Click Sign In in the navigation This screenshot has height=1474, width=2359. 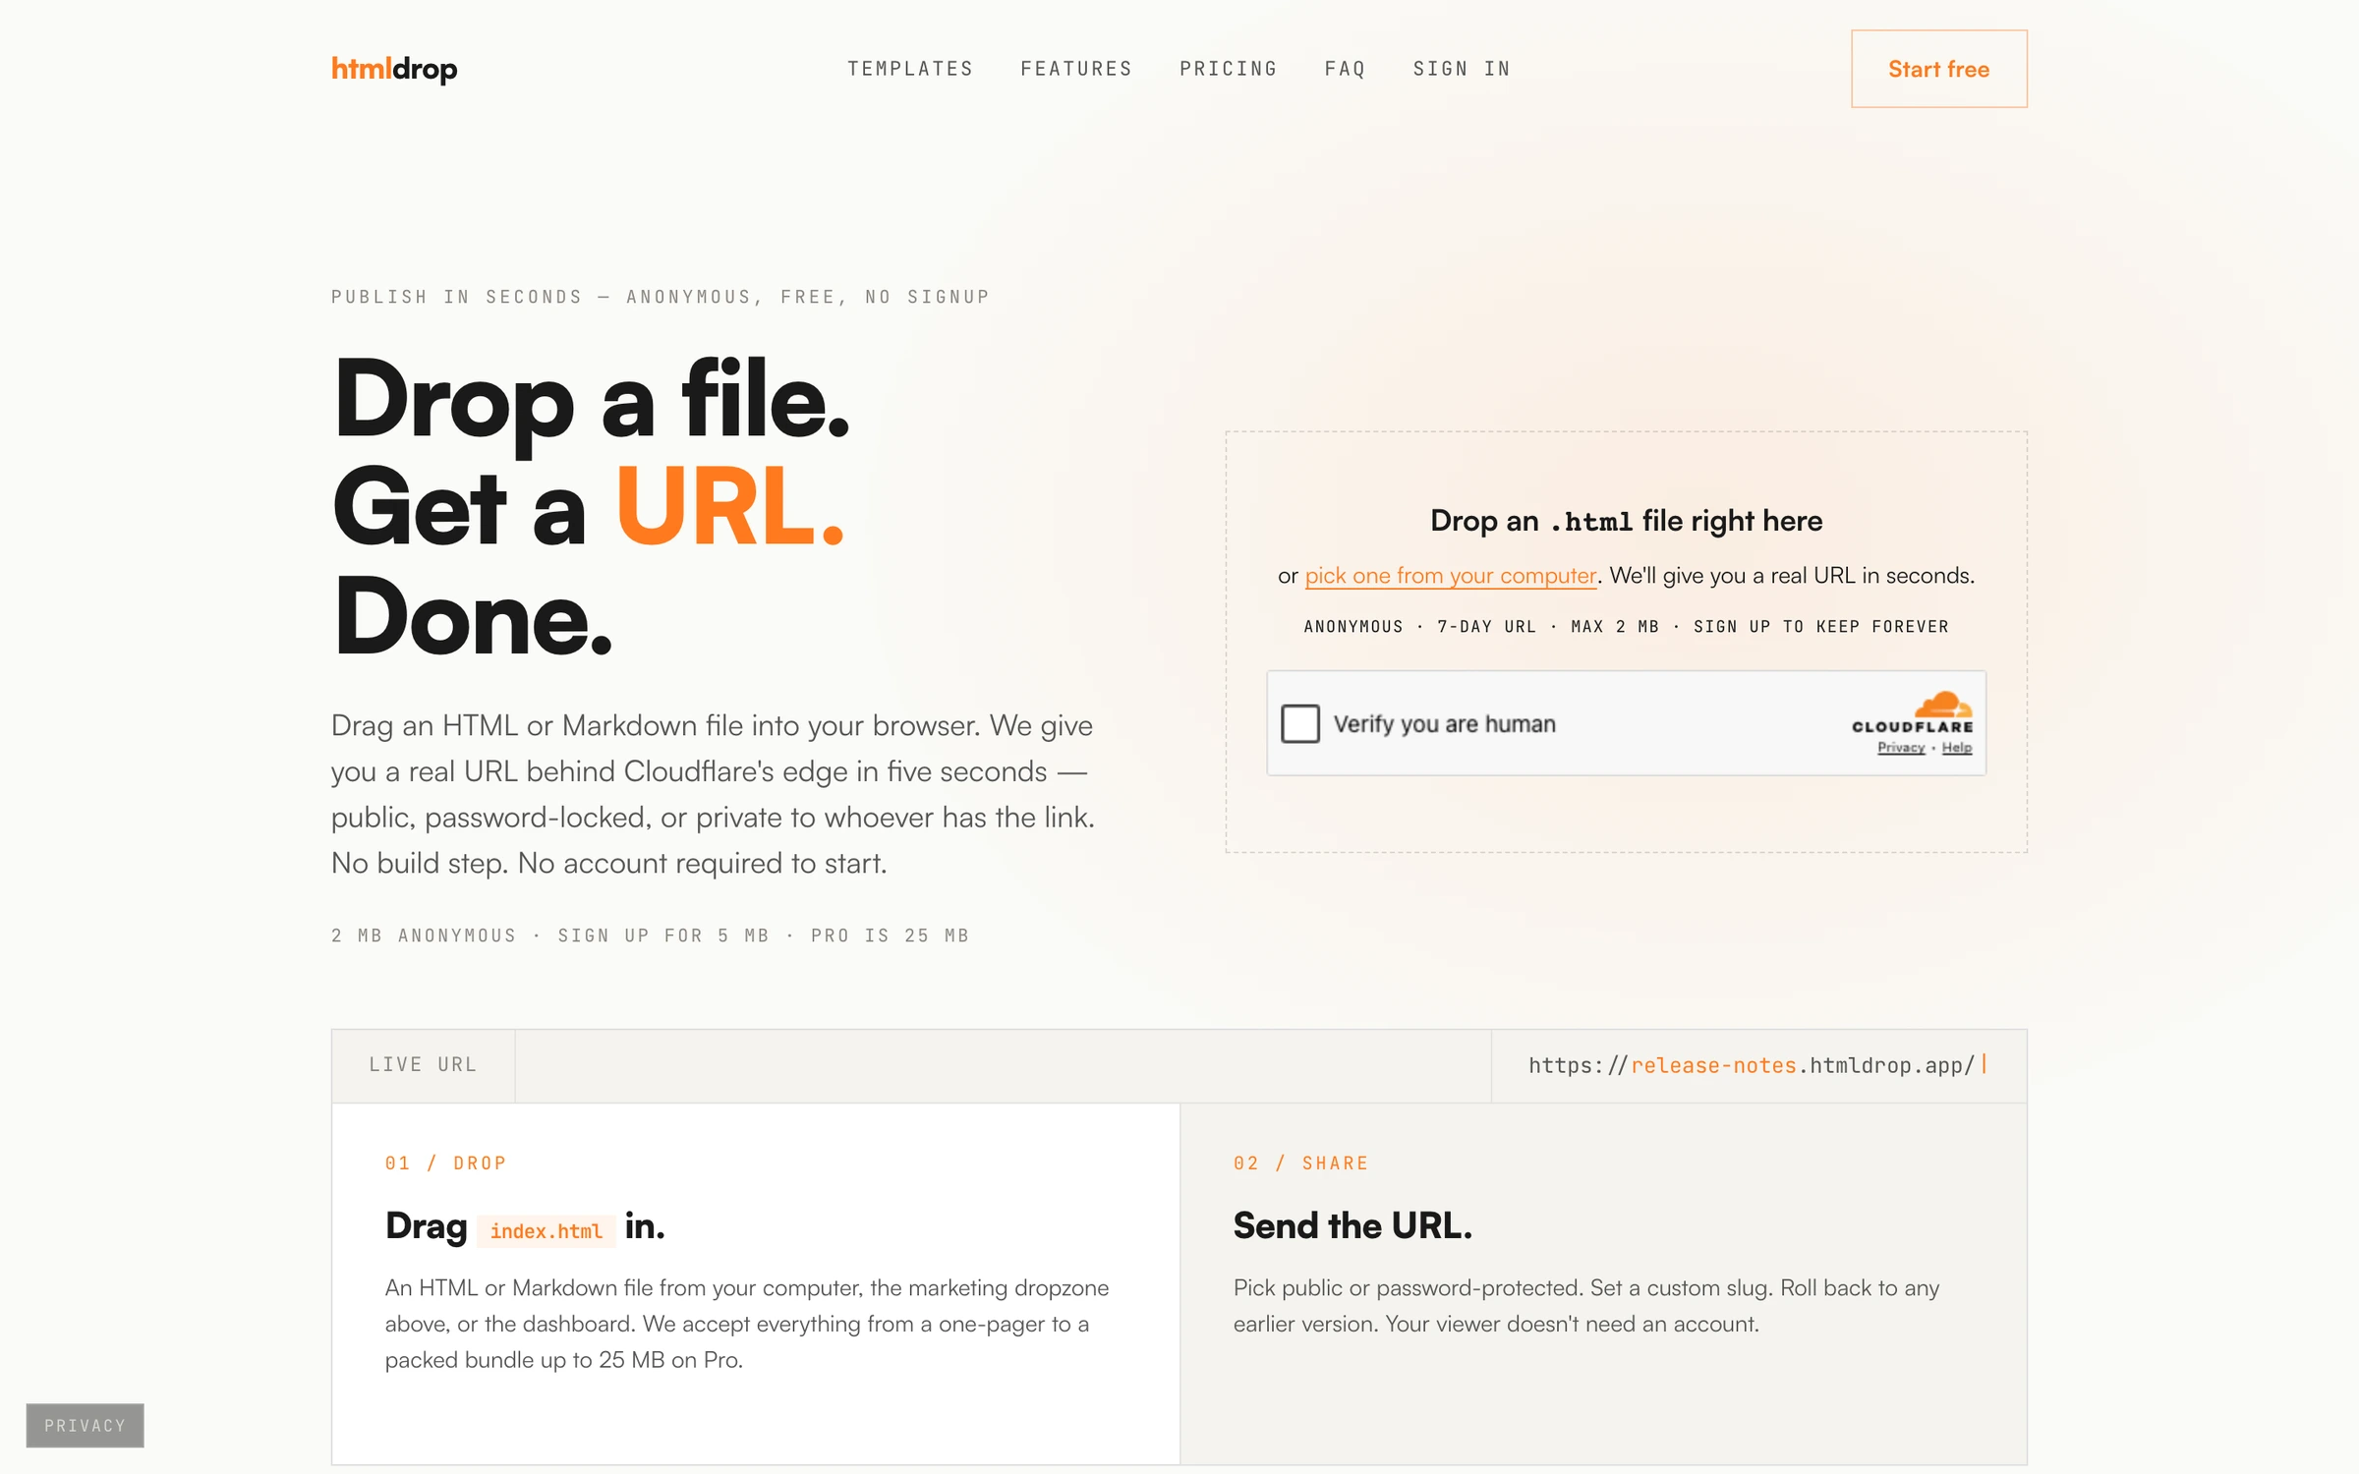[x=1462, y=69]
